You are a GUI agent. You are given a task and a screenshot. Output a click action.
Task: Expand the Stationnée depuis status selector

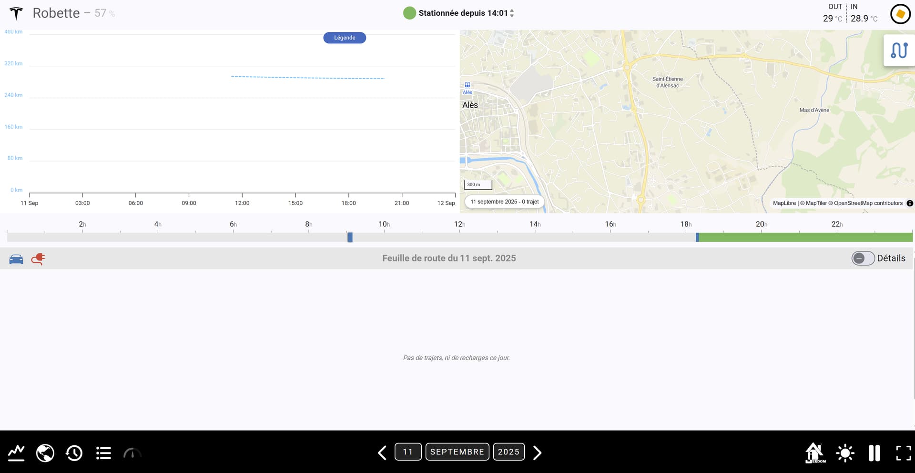[512, 13]
